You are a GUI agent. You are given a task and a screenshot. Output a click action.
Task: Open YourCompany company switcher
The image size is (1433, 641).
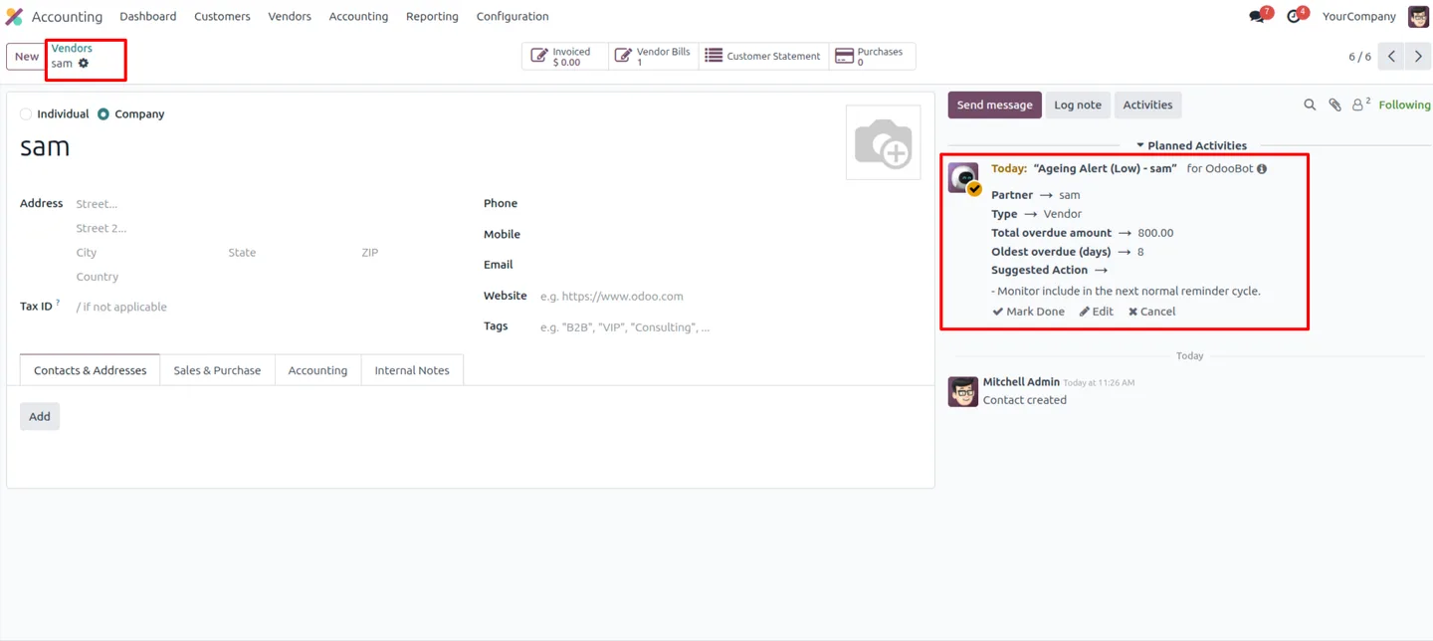click(1358, 17)
